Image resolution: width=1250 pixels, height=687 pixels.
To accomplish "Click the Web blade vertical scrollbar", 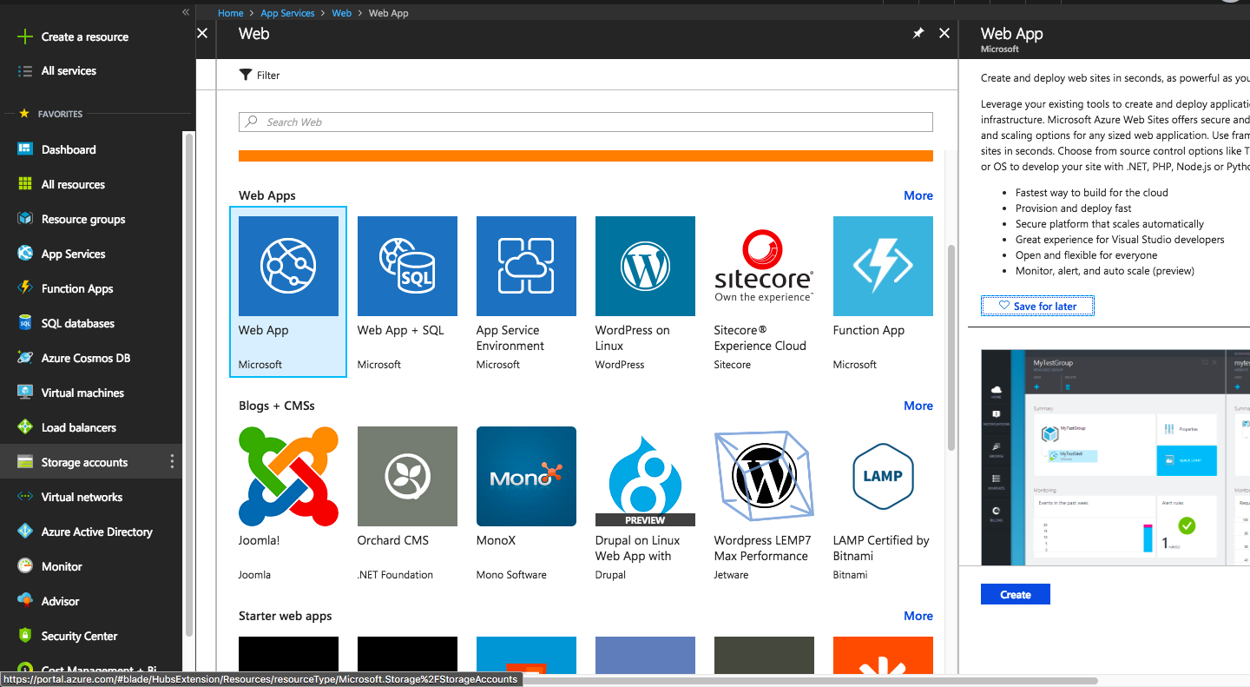I will click(x=951, y=347).
